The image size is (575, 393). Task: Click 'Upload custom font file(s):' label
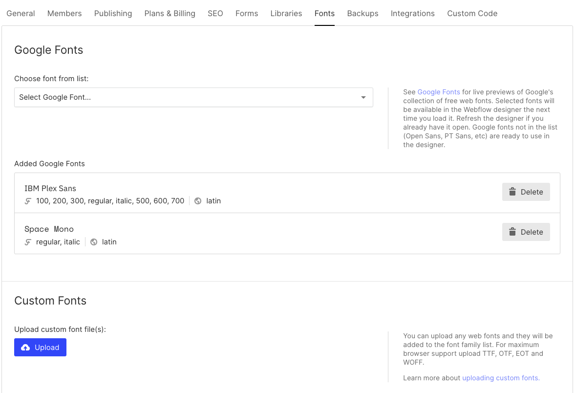pyautogui.click(x=60, y=329)
